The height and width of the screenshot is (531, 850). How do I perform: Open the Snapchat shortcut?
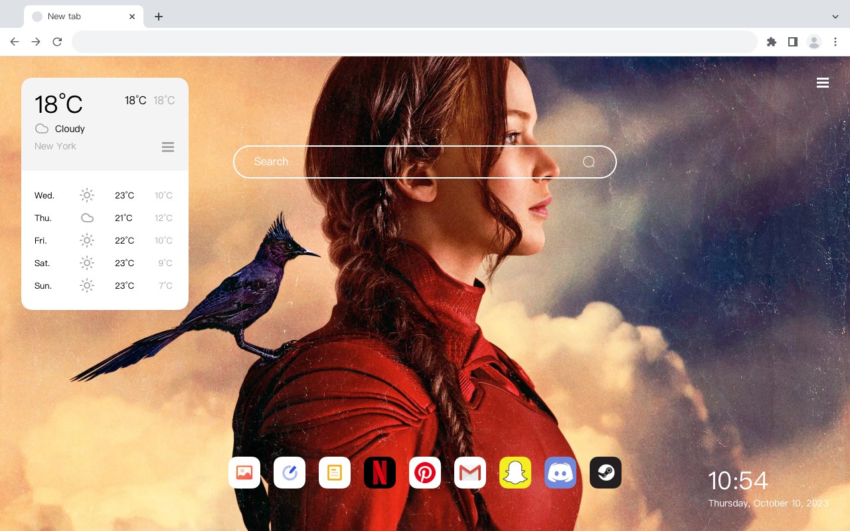(x=515, y=473)
